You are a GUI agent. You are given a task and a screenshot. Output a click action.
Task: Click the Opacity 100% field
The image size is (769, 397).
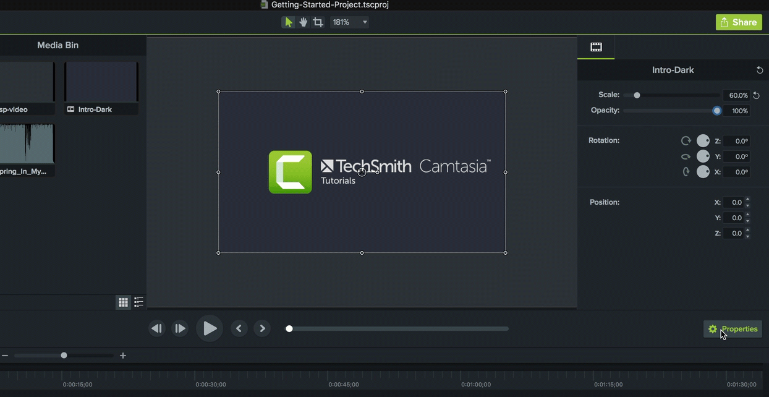[736, 111]
